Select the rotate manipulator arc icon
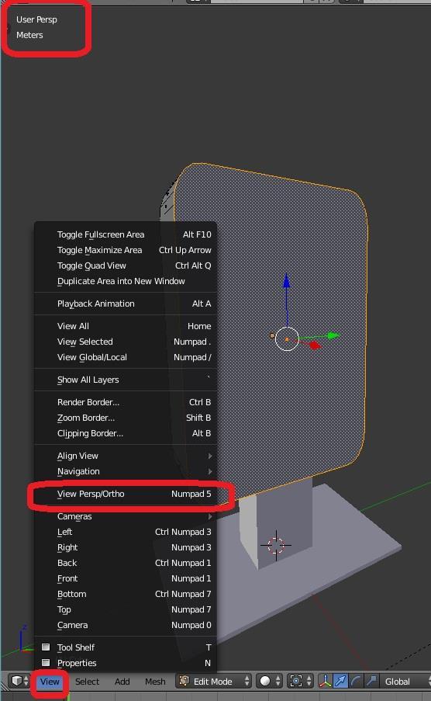Screen dimensions: 431x701 pyautogui.click(x=356, y=681)
